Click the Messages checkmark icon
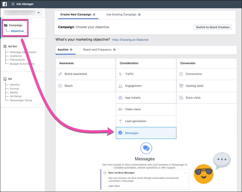 (120, 133)
